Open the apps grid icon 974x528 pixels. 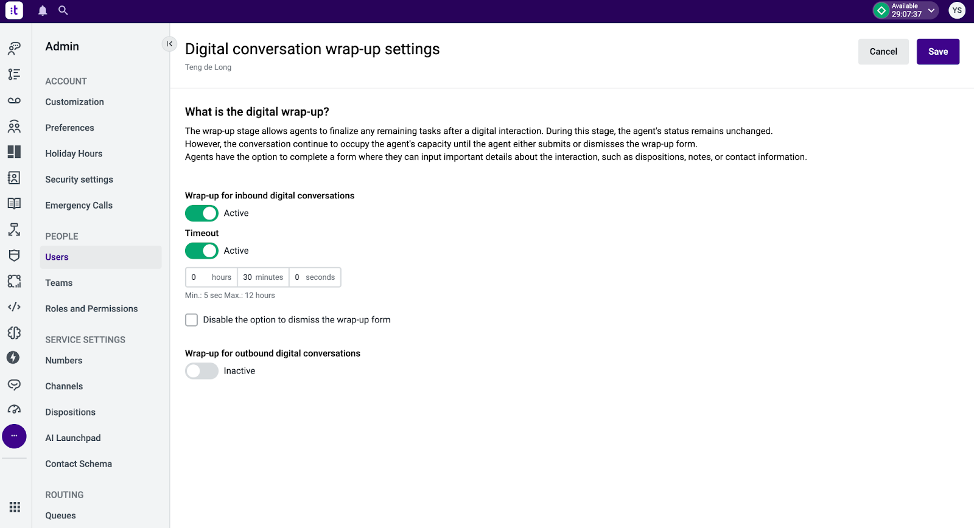click(15, 507)
